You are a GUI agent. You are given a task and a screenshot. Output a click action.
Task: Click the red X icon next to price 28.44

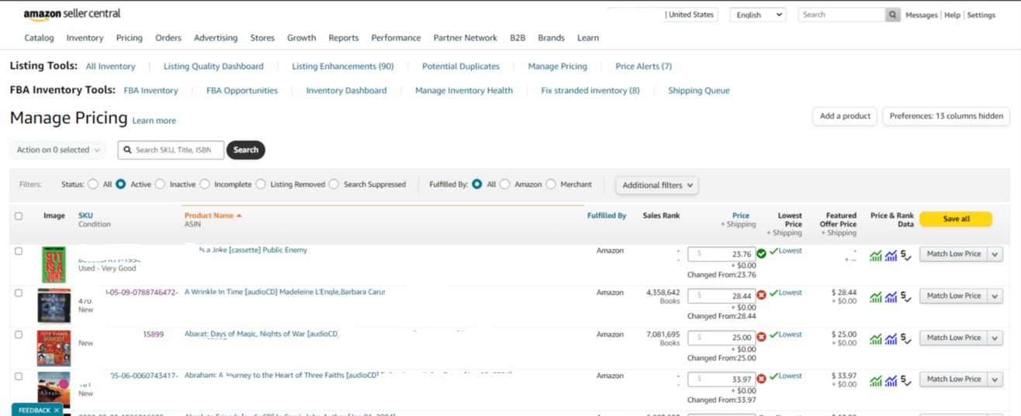click(761, 295)
